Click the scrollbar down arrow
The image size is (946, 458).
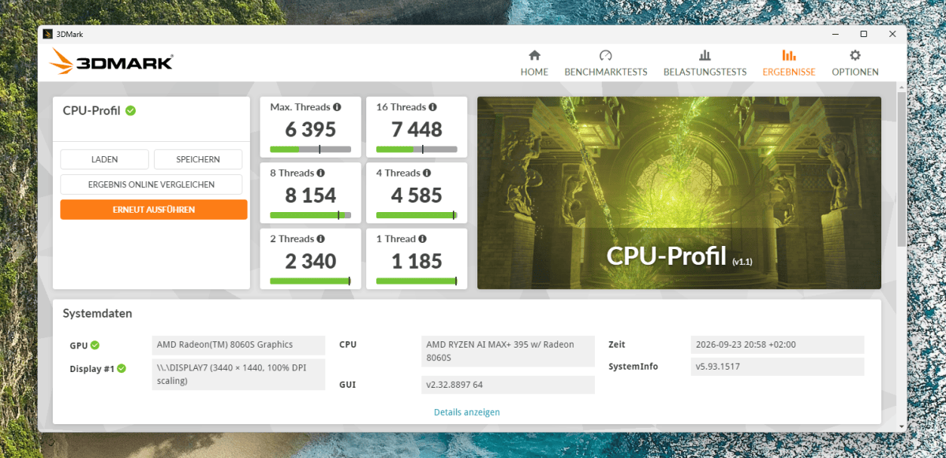click(901, 426)
